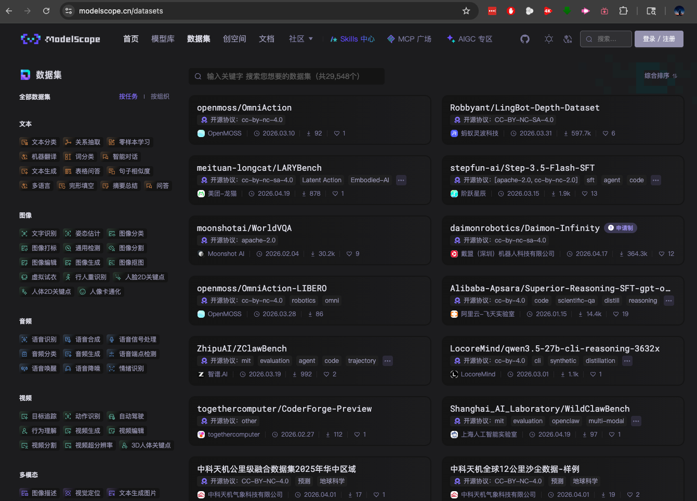Open the togethercomputer/CoderForge-Preview dataset
The height and width of the screenshot is (501, 697).
click(x=284, y=409)
